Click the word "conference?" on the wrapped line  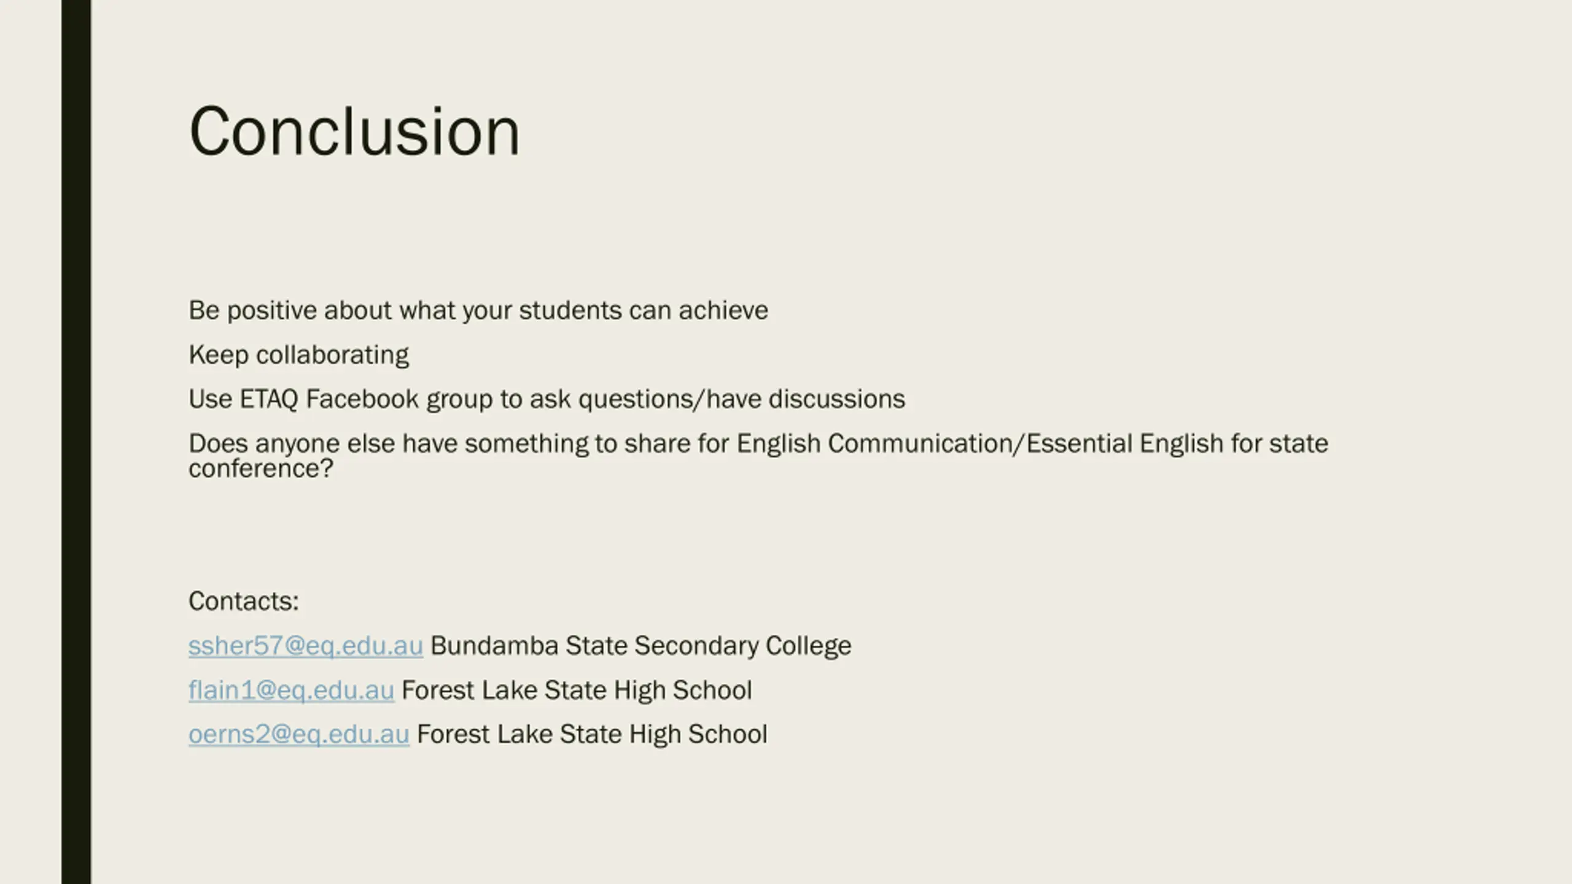(x=260, y=469)
